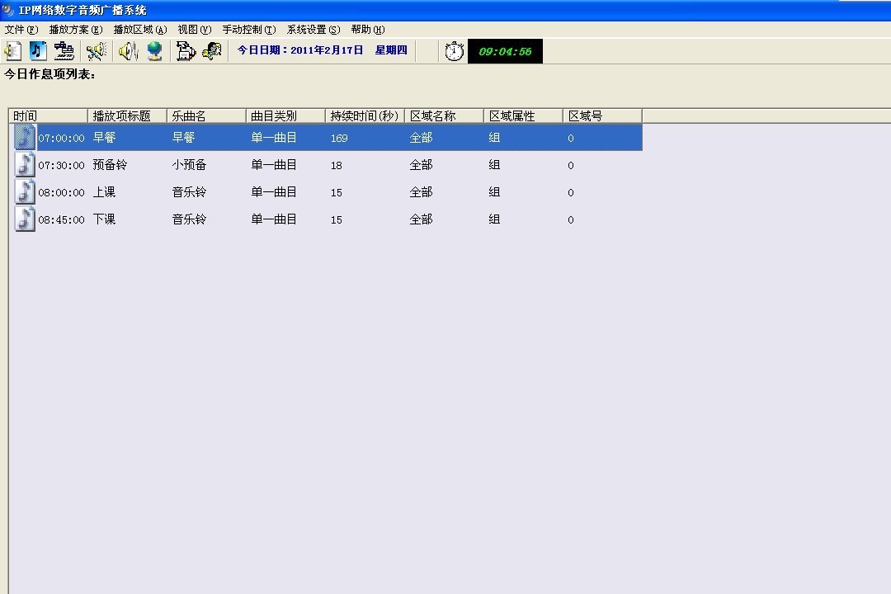The width and height of the screenshot is (891, 594).
Task: Open the 文件 menu
Action: [x=20, y=29]
